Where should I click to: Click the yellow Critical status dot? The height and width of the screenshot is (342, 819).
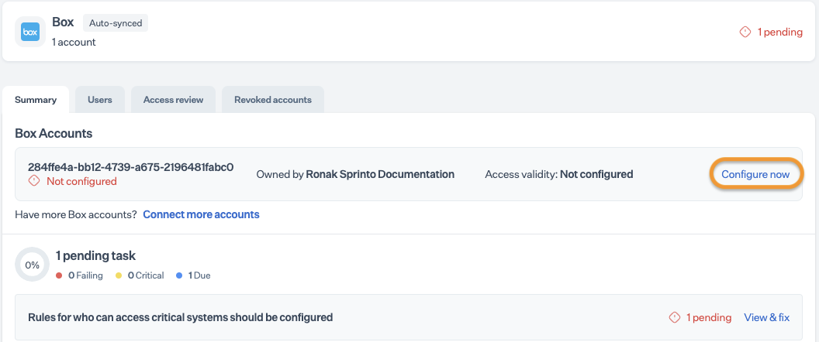tap(119, 275)
